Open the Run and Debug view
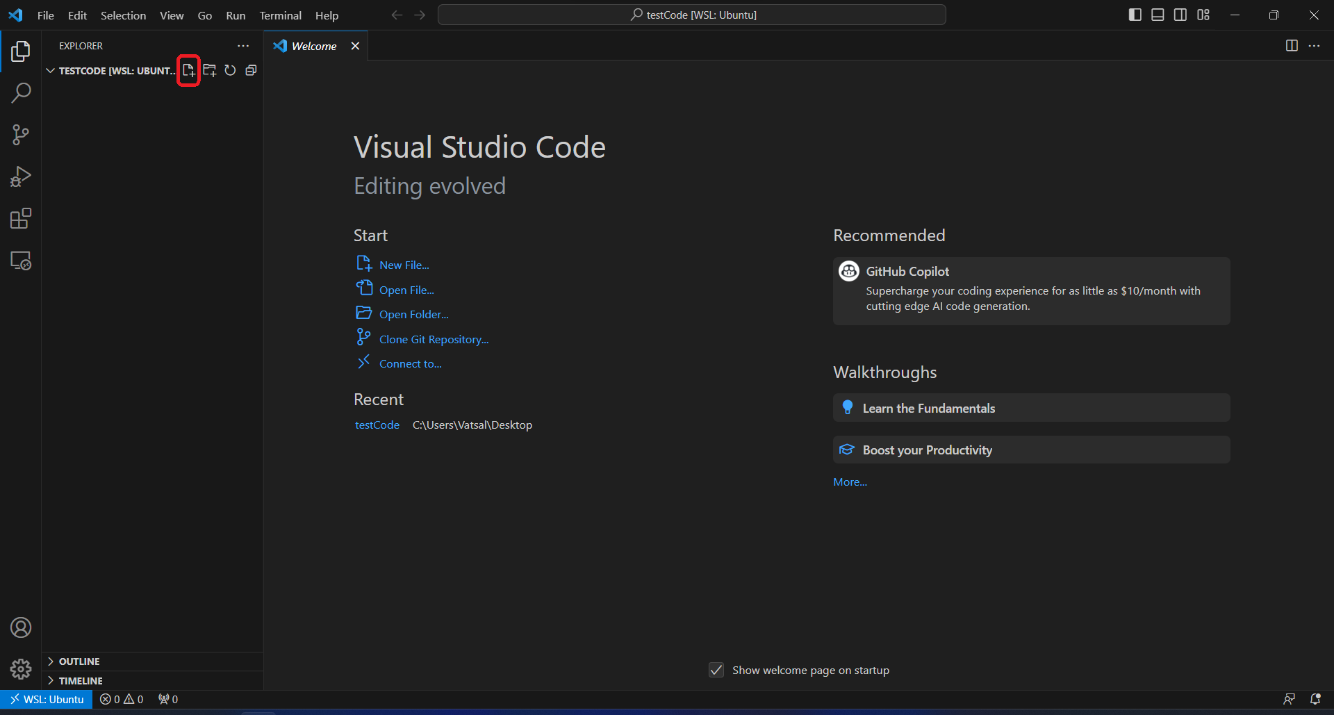Screen dimensions: 1334x715 [x=21, y=176]
